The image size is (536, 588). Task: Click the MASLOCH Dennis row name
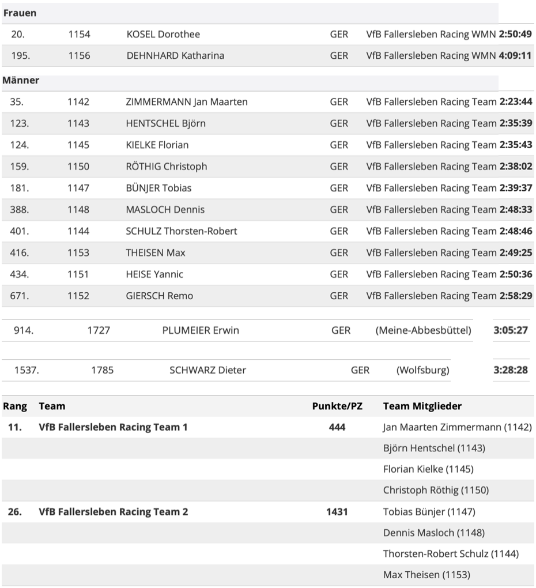(165, 210)
